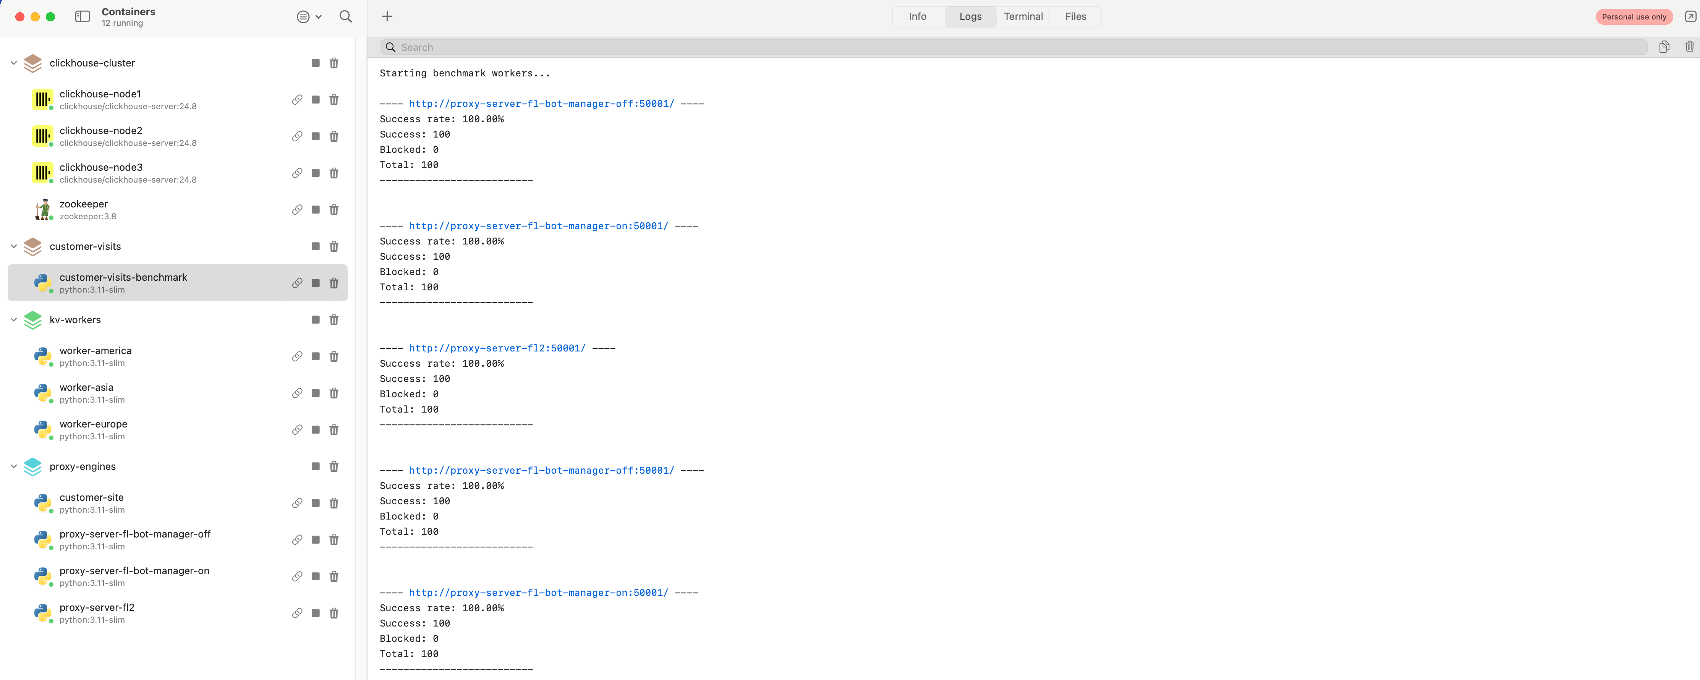Focus the log Search field

coord(1016,47)
